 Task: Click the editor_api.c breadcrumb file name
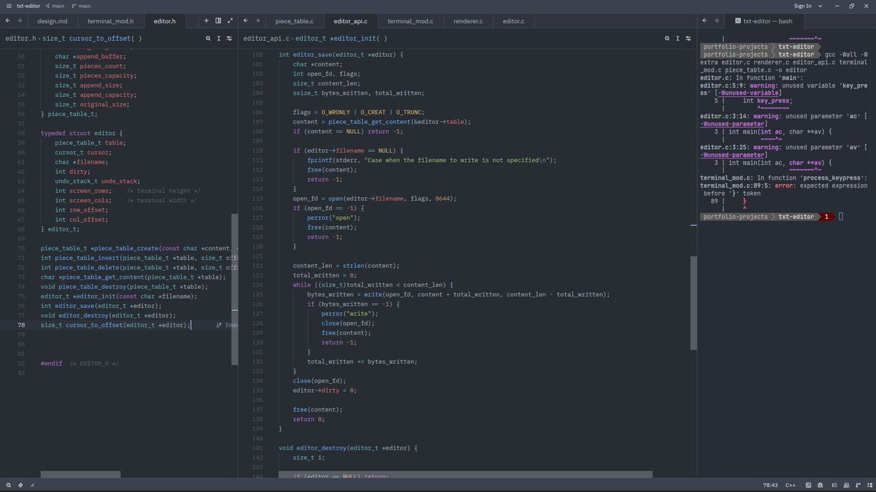(x=266, y=38)
